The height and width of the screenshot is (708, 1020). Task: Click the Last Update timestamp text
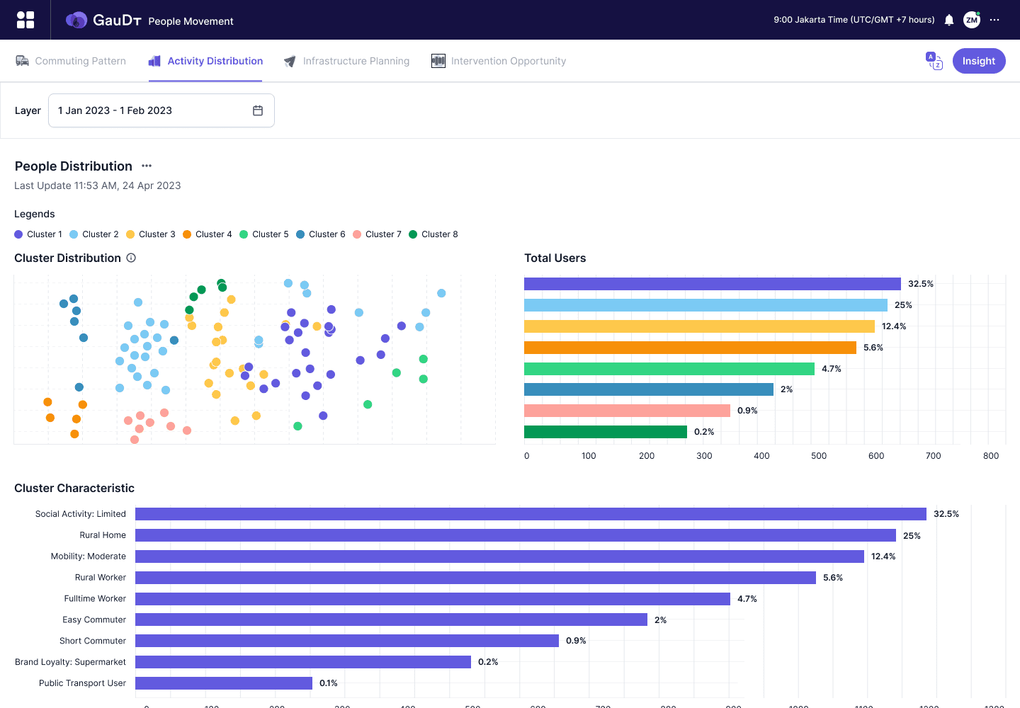point(98,185)
